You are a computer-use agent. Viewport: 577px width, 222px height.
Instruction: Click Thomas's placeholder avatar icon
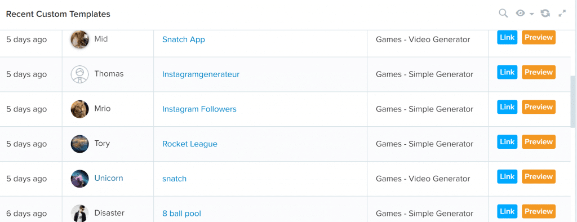pos(79,74)
